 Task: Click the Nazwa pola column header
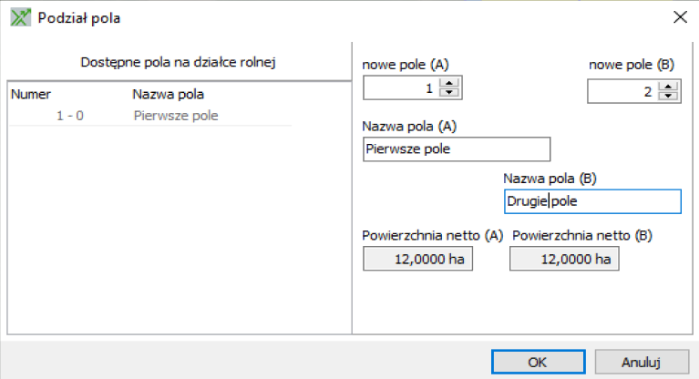[168, 94]
